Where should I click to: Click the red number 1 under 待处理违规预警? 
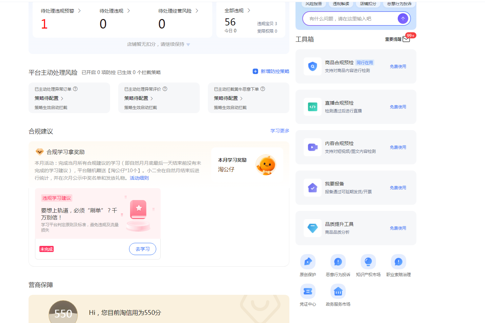click(x=44, y=24)
